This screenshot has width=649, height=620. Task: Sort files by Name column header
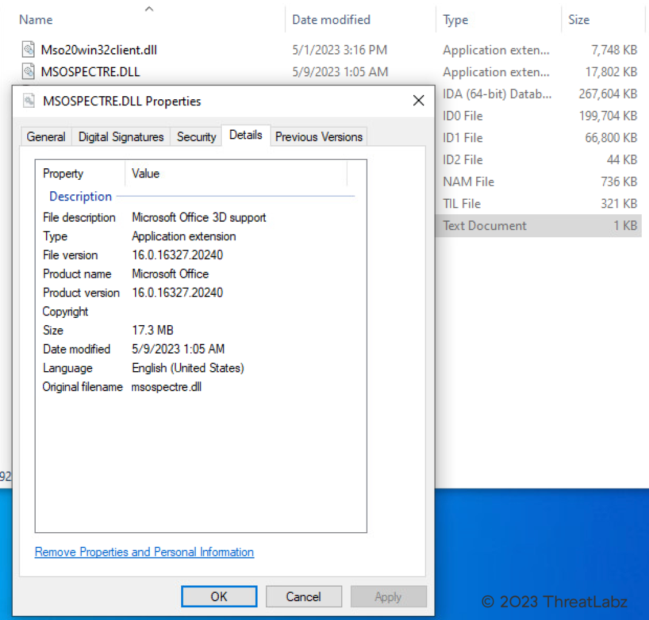click(36, 20)
